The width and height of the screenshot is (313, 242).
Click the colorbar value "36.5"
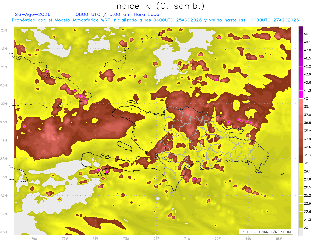coord(308,123)
